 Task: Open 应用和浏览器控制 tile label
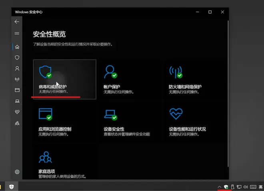55,129
